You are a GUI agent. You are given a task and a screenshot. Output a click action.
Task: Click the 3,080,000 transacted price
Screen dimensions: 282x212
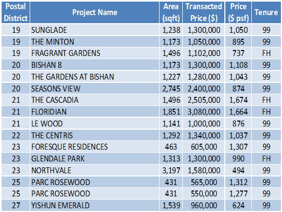204,112
